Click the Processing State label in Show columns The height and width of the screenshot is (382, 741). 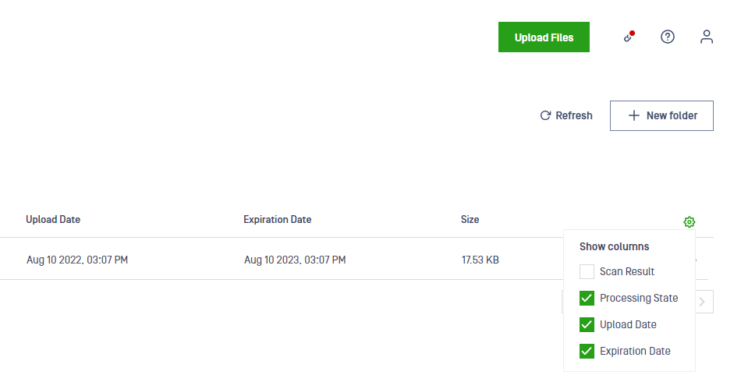pyautogui.click(x=639, y=298)
